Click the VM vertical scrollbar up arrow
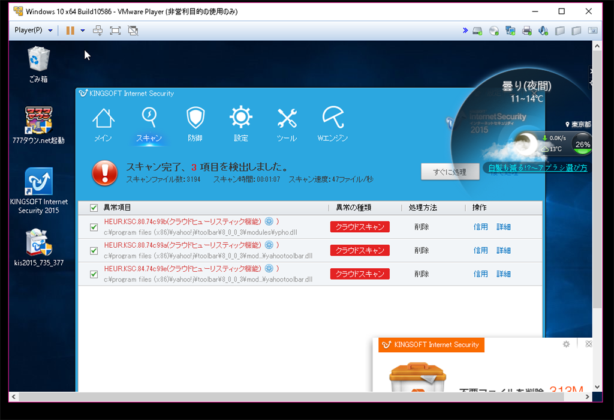 (x=597, y=46)
